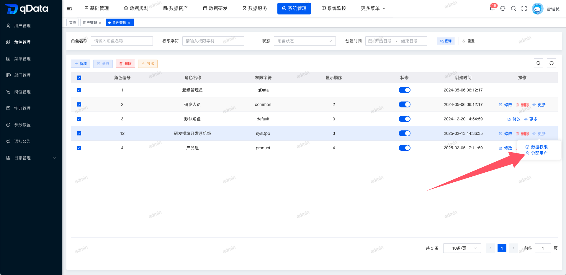Go to 系统监控 top menu

pyautogui.click(x=334, y=9)
